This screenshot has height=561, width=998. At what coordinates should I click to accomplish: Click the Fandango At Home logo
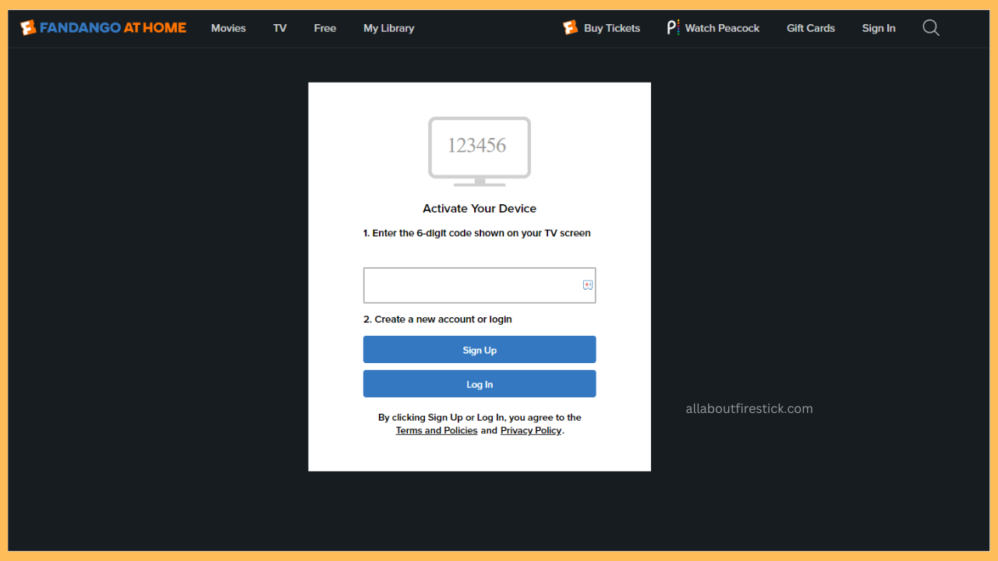pyautogui.click(x=102, y=27)
